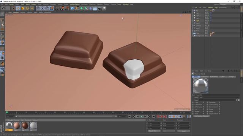
Task: Click the Play Forwards button
Action: click(x=141, y=117)
